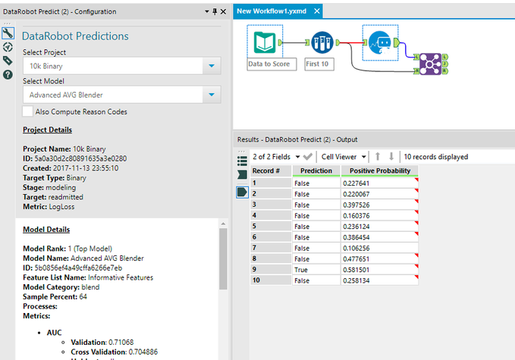
Task: Open the 2 of 2 Fields dropdown
Action: 297,157
